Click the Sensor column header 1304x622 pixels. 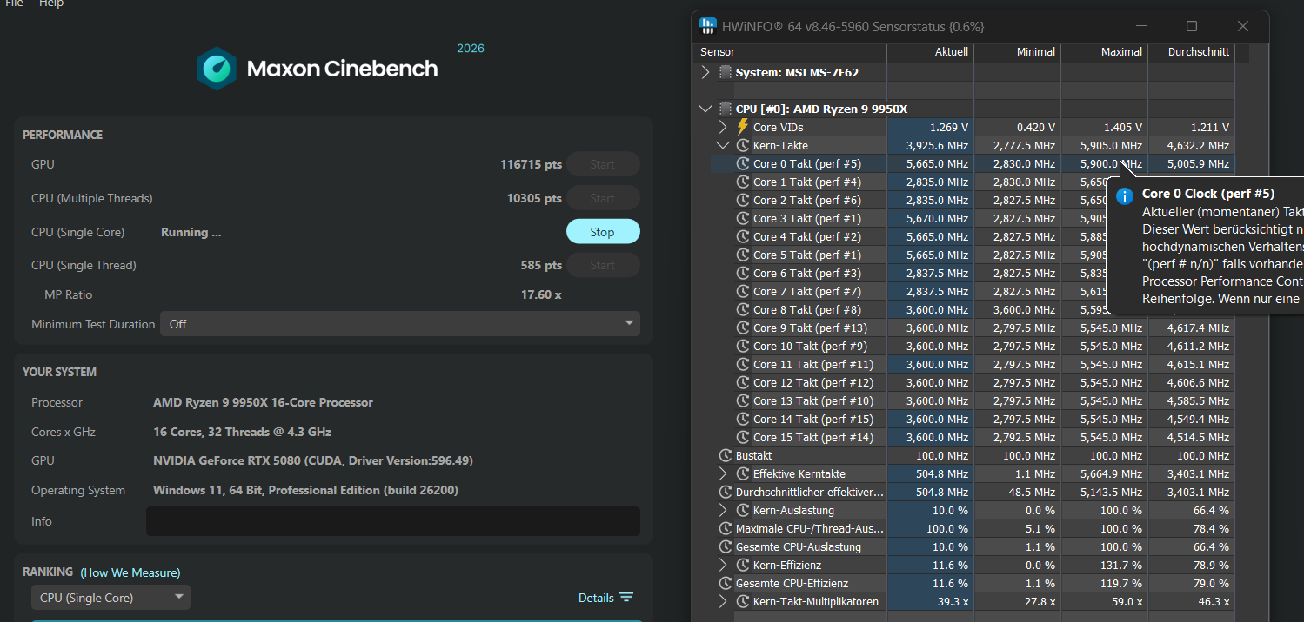(789, 52)
